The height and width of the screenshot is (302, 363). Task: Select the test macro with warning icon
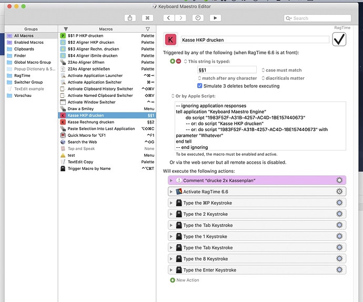coord(107,155)
